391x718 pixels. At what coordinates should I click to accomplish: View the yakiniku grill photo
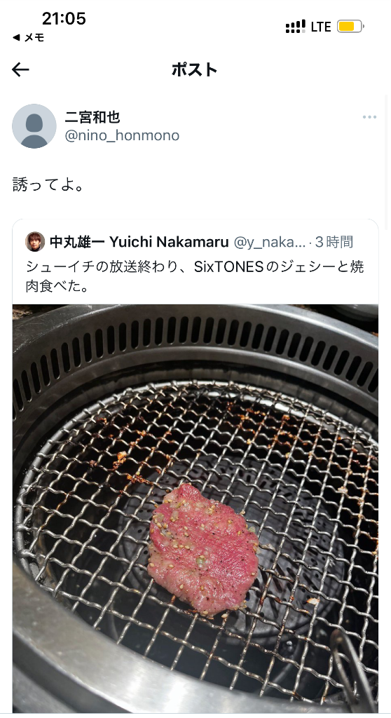pyautogui.click(x=195, y=508)
